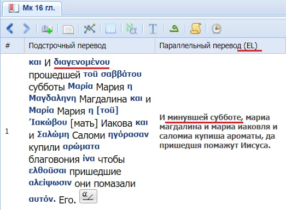The image size is (286, 210).
Task: Open the table grid view icon
Action: coord(110,29)
